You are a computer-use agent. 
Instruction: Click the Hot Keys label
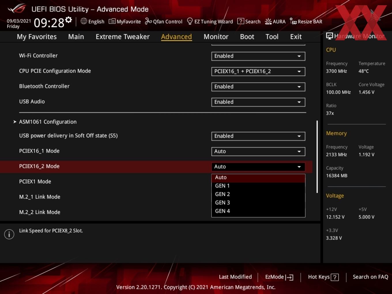pyautogui.click(x=319, y=277)
